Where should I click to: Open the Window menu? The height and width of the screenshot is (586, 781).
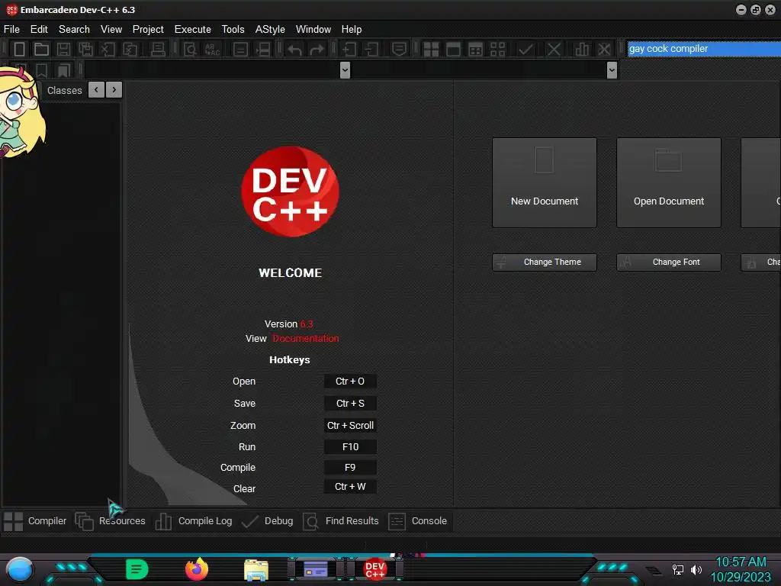pyautogui.click(x=313, y=30)
